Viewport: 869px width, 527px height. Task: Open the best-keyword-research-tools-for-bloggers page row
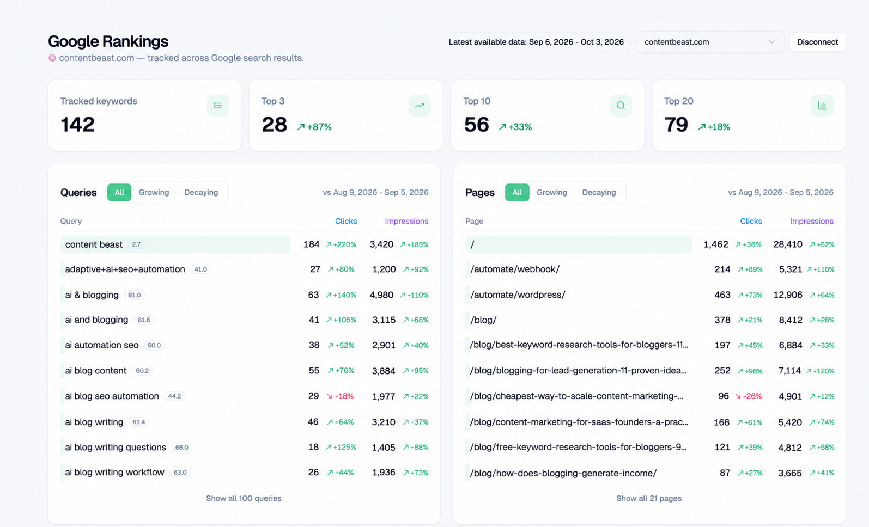point(649,345)
